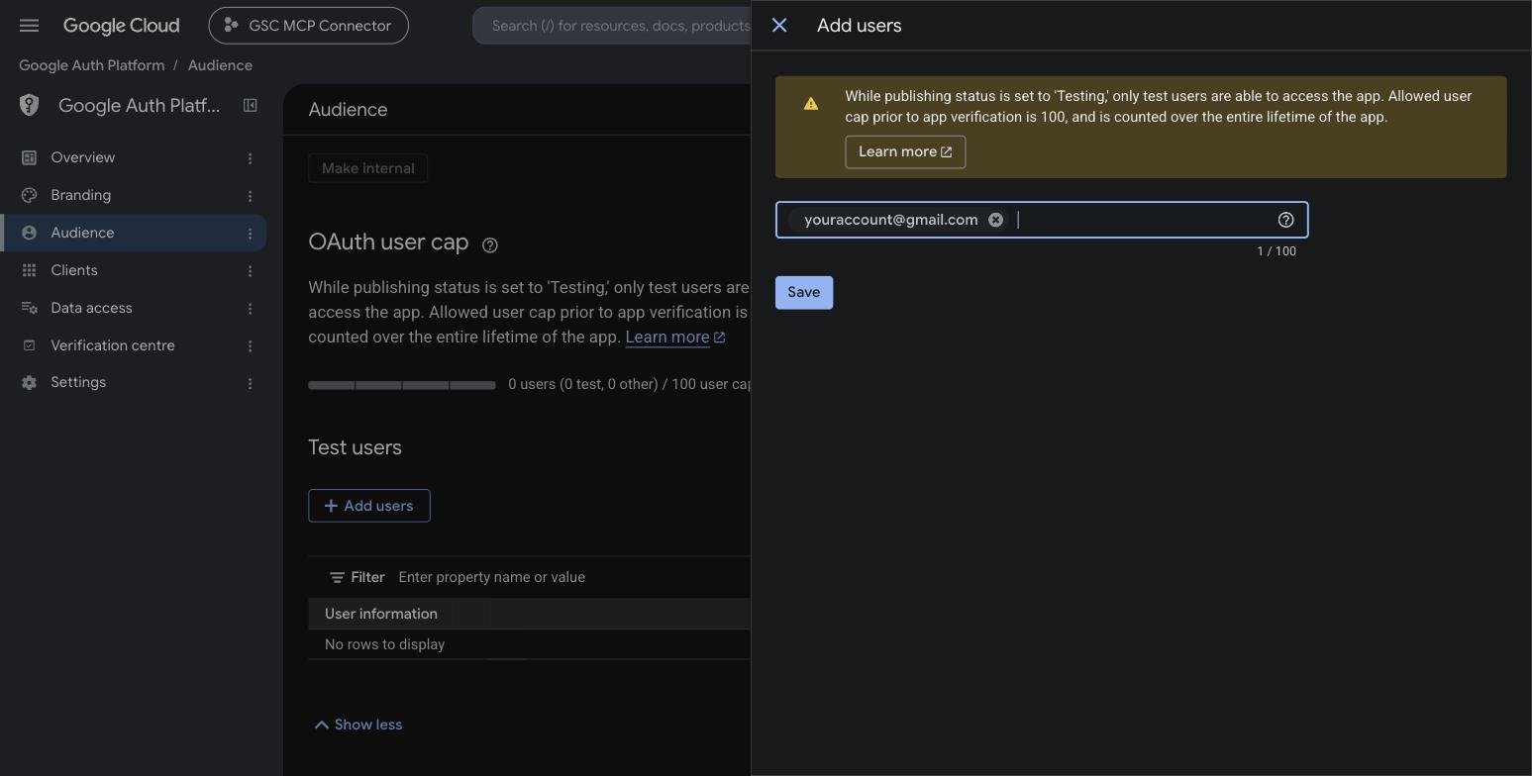Open the Data access page
Image resolution: width=1532 pixels, height=776 pixels.
[91, 308]
